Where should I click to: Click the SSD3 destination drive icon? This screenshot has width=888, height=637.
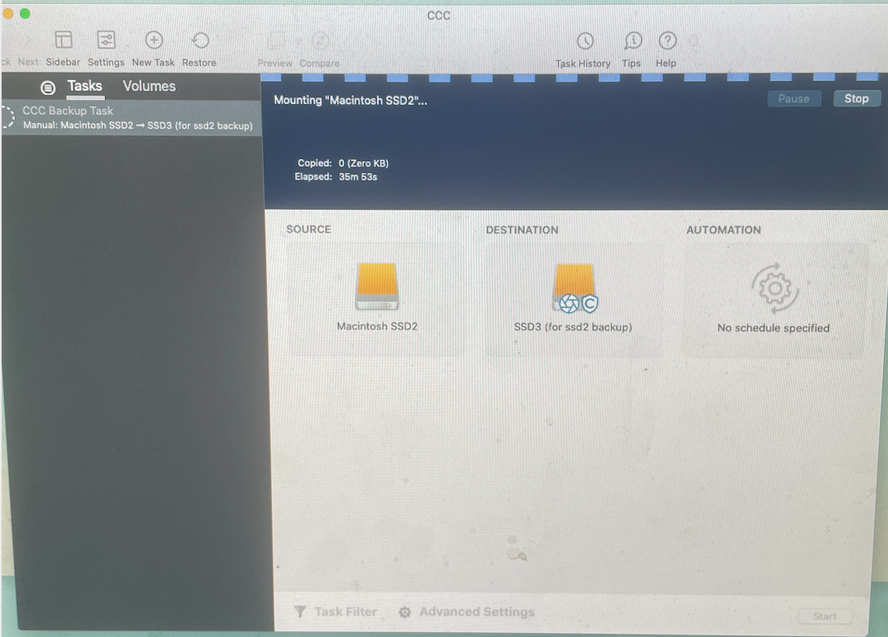[574, 287]
